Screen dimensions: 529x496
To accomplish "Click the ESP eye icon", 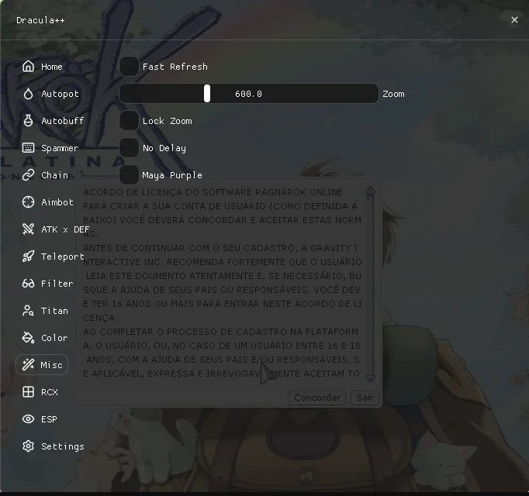I will 29,419.
